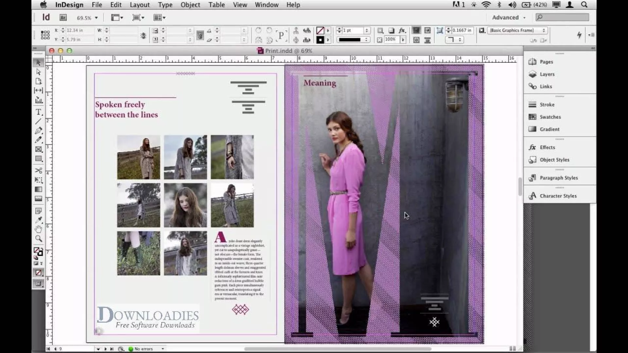Click the black stroke color swatch

pos(320,40)
